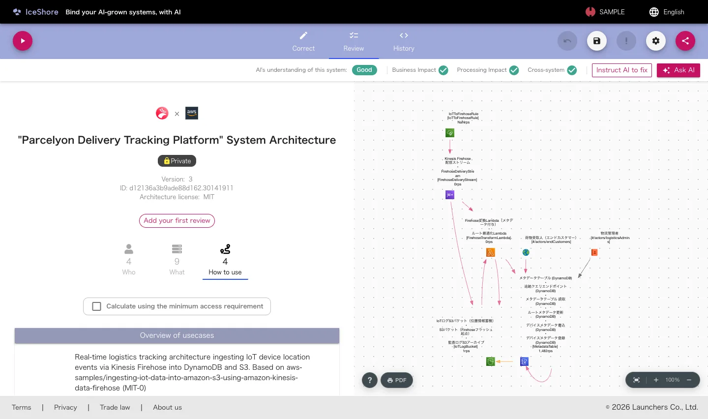Select the green S3 bucket node icon

pyautogui.click(x=490, y=361)
